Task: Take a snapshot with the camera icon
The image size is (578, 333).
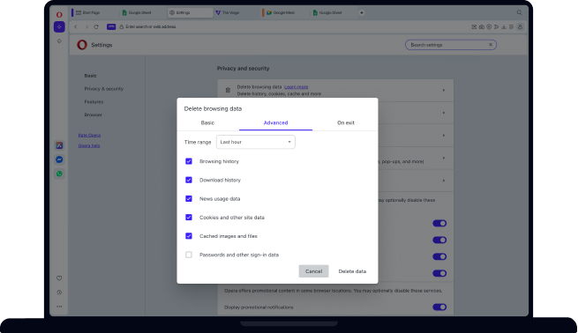Action: click(x=482, y=26)
